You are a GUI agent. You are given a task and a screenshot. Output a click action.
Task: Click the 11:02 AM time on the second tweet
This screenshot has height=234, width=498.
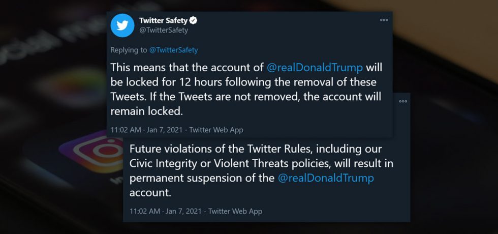coord(144,211)
